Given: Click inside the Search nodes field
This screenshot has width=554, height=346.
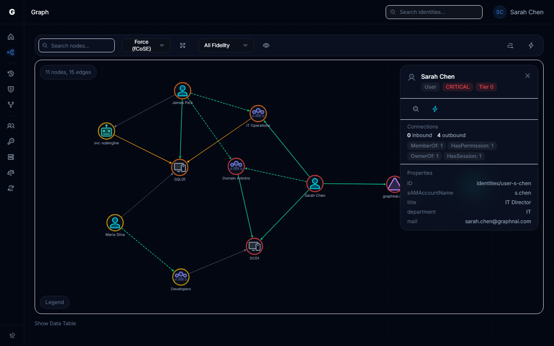Looking at the screenshot, I should click(76, 45).
